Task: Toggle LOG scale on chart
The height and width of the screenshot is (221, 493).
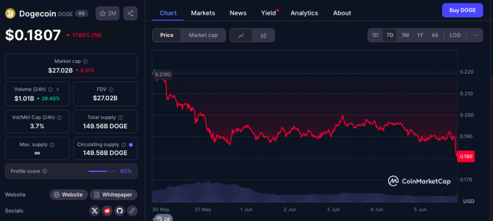Action: (x=455, y=35)
